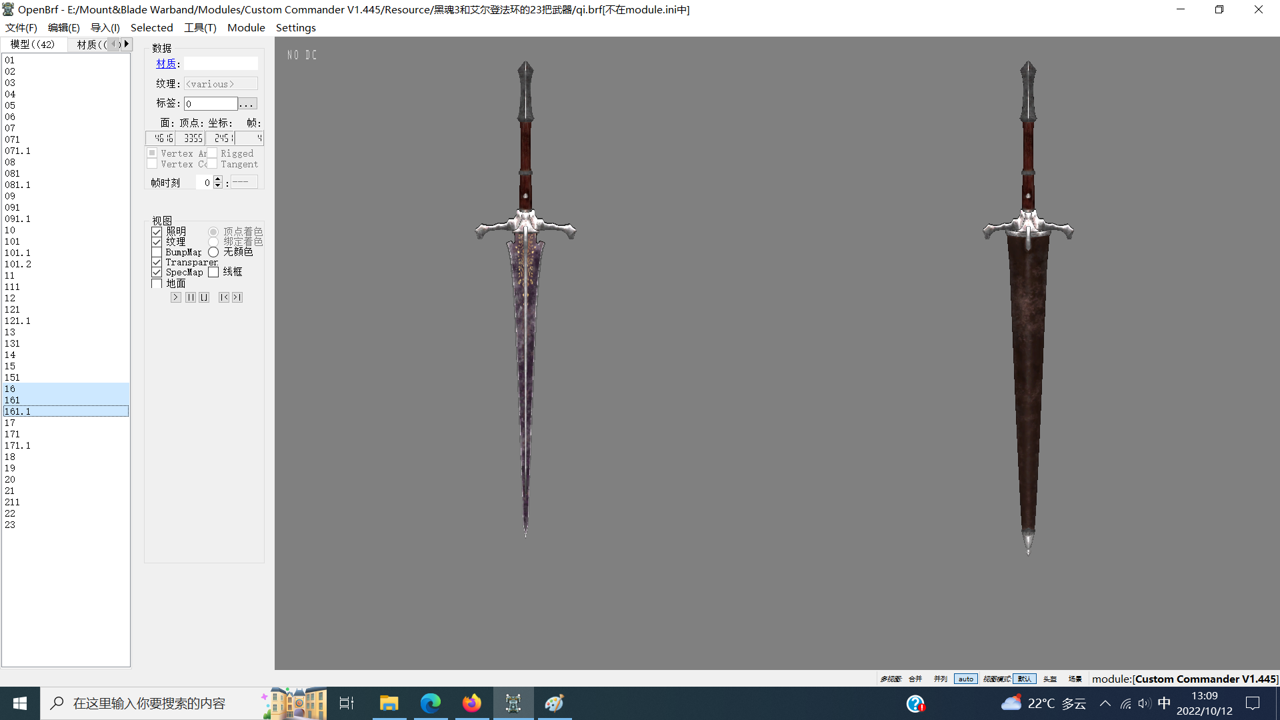1280x720 pixels.
Task: Open the 编辑(E) menu
Action: 64,27
